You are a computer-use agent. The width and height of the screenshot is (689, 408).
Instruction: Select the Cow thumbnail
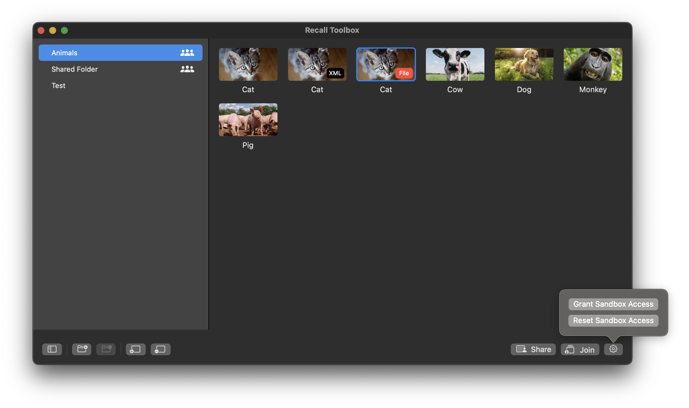[455, 64]
